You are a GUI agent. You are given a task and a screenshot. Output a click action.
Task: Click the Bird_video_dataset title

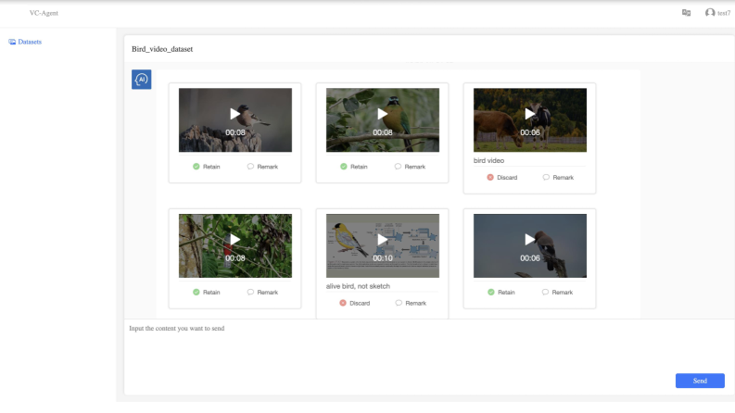click(162, 49)
